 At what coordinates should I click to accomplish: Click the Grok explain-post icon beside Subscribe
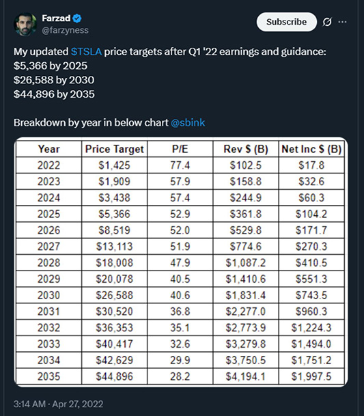pyautogui.click(x=327, y=22)
